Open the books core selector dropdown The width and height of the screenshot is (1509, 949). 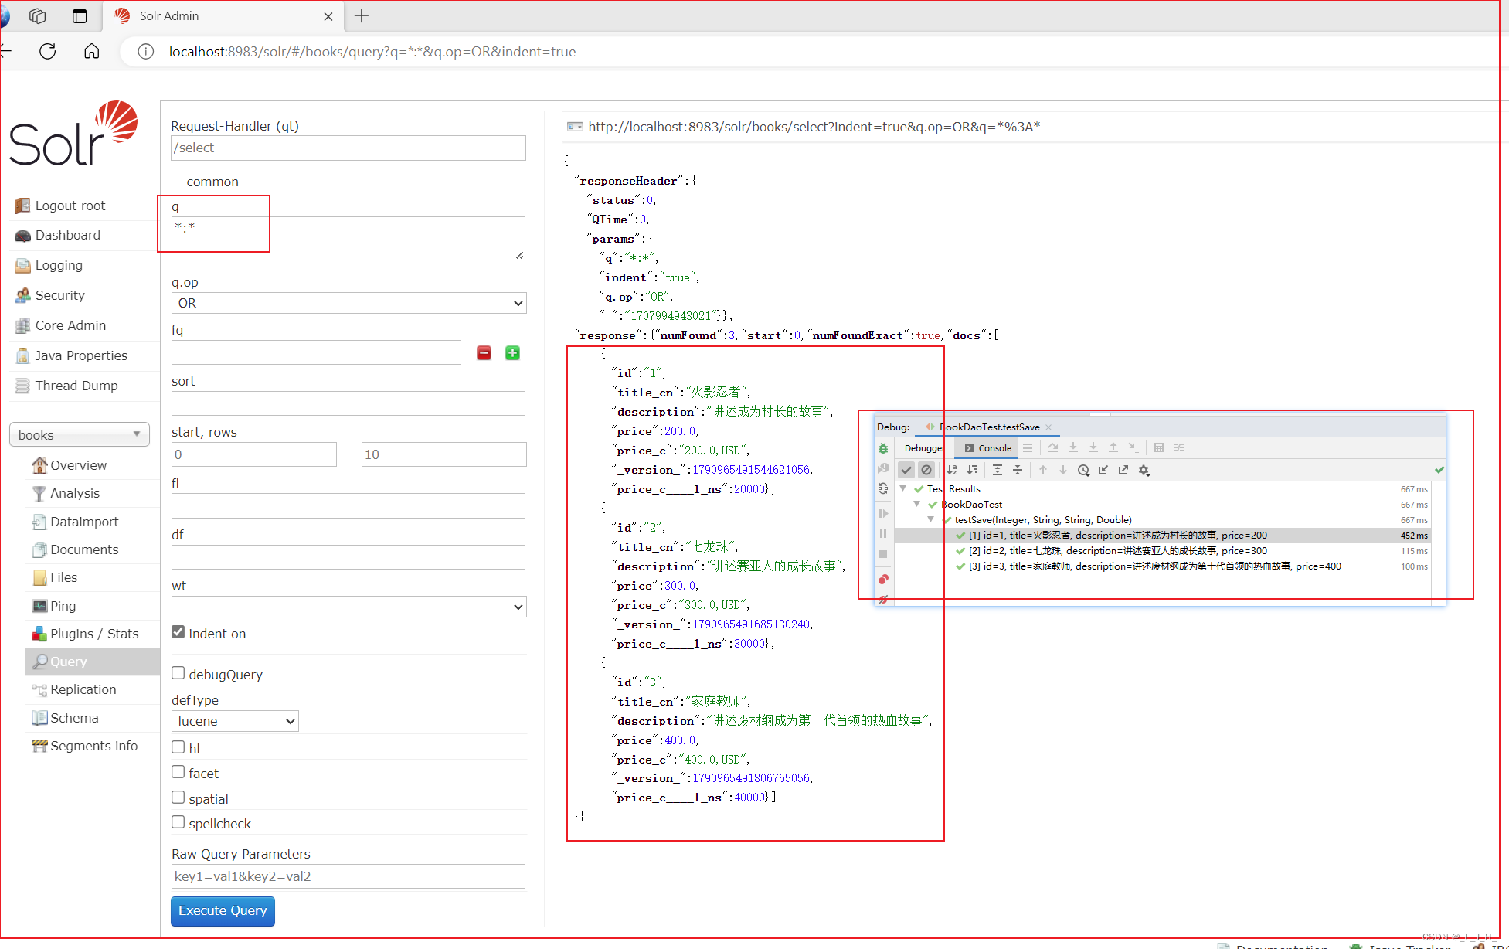pos(80,434)
